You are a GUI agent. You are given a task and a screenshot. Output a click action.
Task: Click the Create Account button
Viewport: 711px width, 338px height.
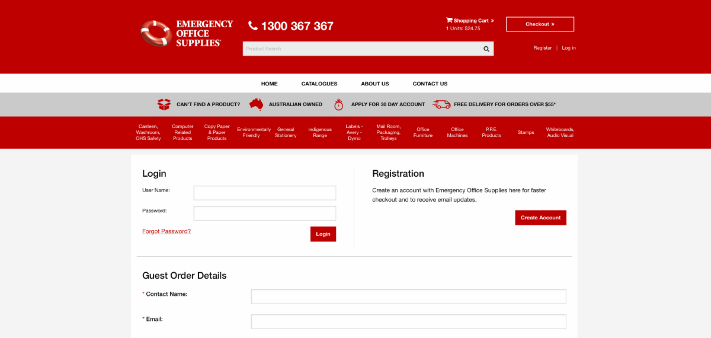point(540,218)
